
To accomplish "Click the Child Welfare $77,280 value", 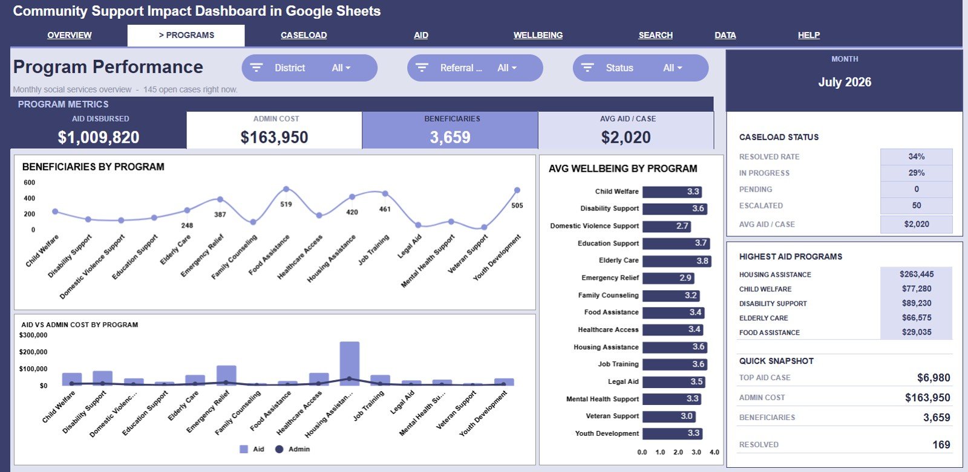I will pos(917,289).
